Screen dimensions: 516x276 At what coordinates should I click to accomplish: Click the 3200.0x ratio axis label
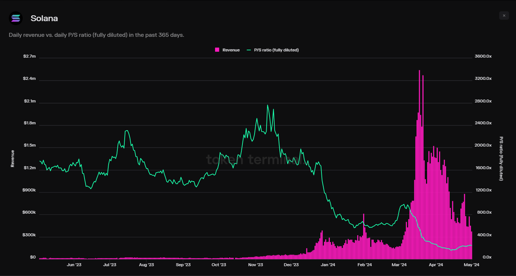pos(483,78)
